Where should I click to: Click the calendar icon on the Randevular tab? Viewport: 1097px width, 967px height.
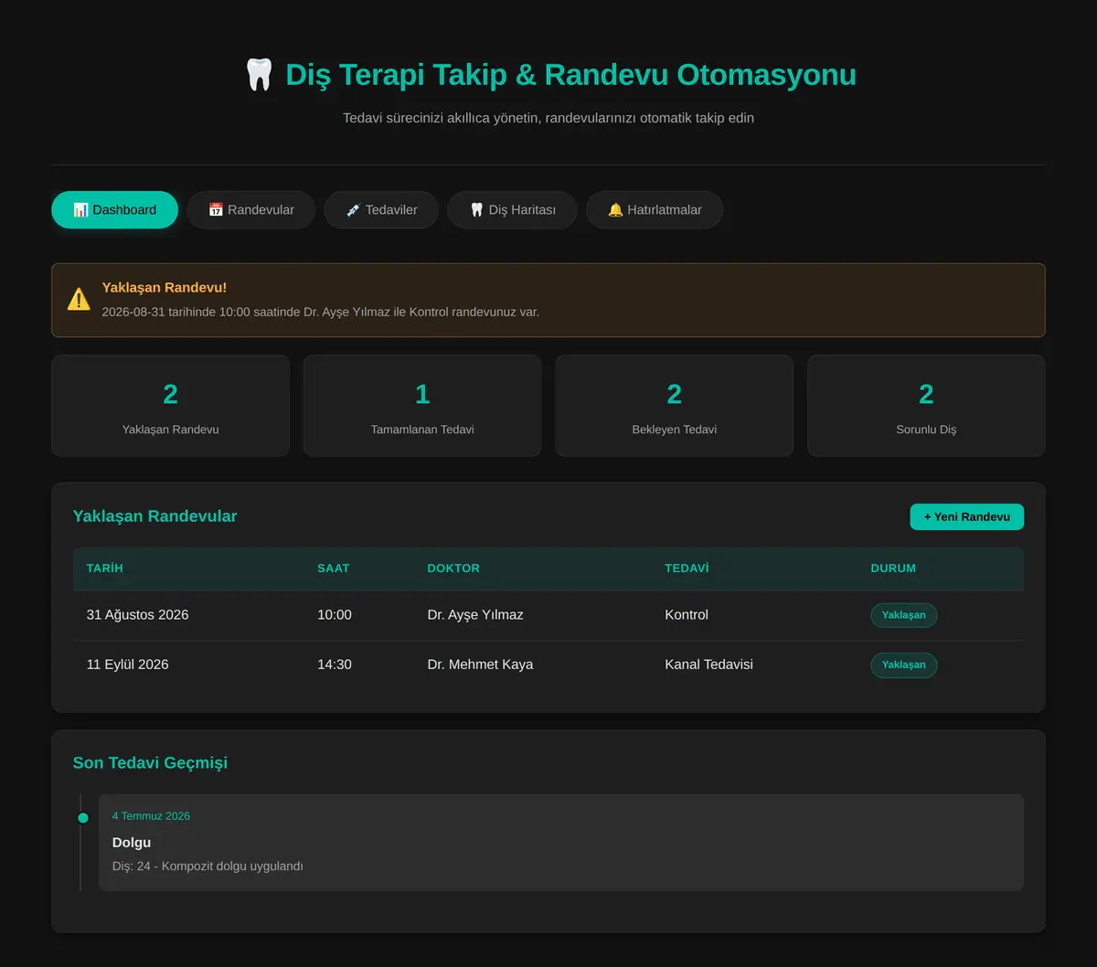(x=216, y=209)
